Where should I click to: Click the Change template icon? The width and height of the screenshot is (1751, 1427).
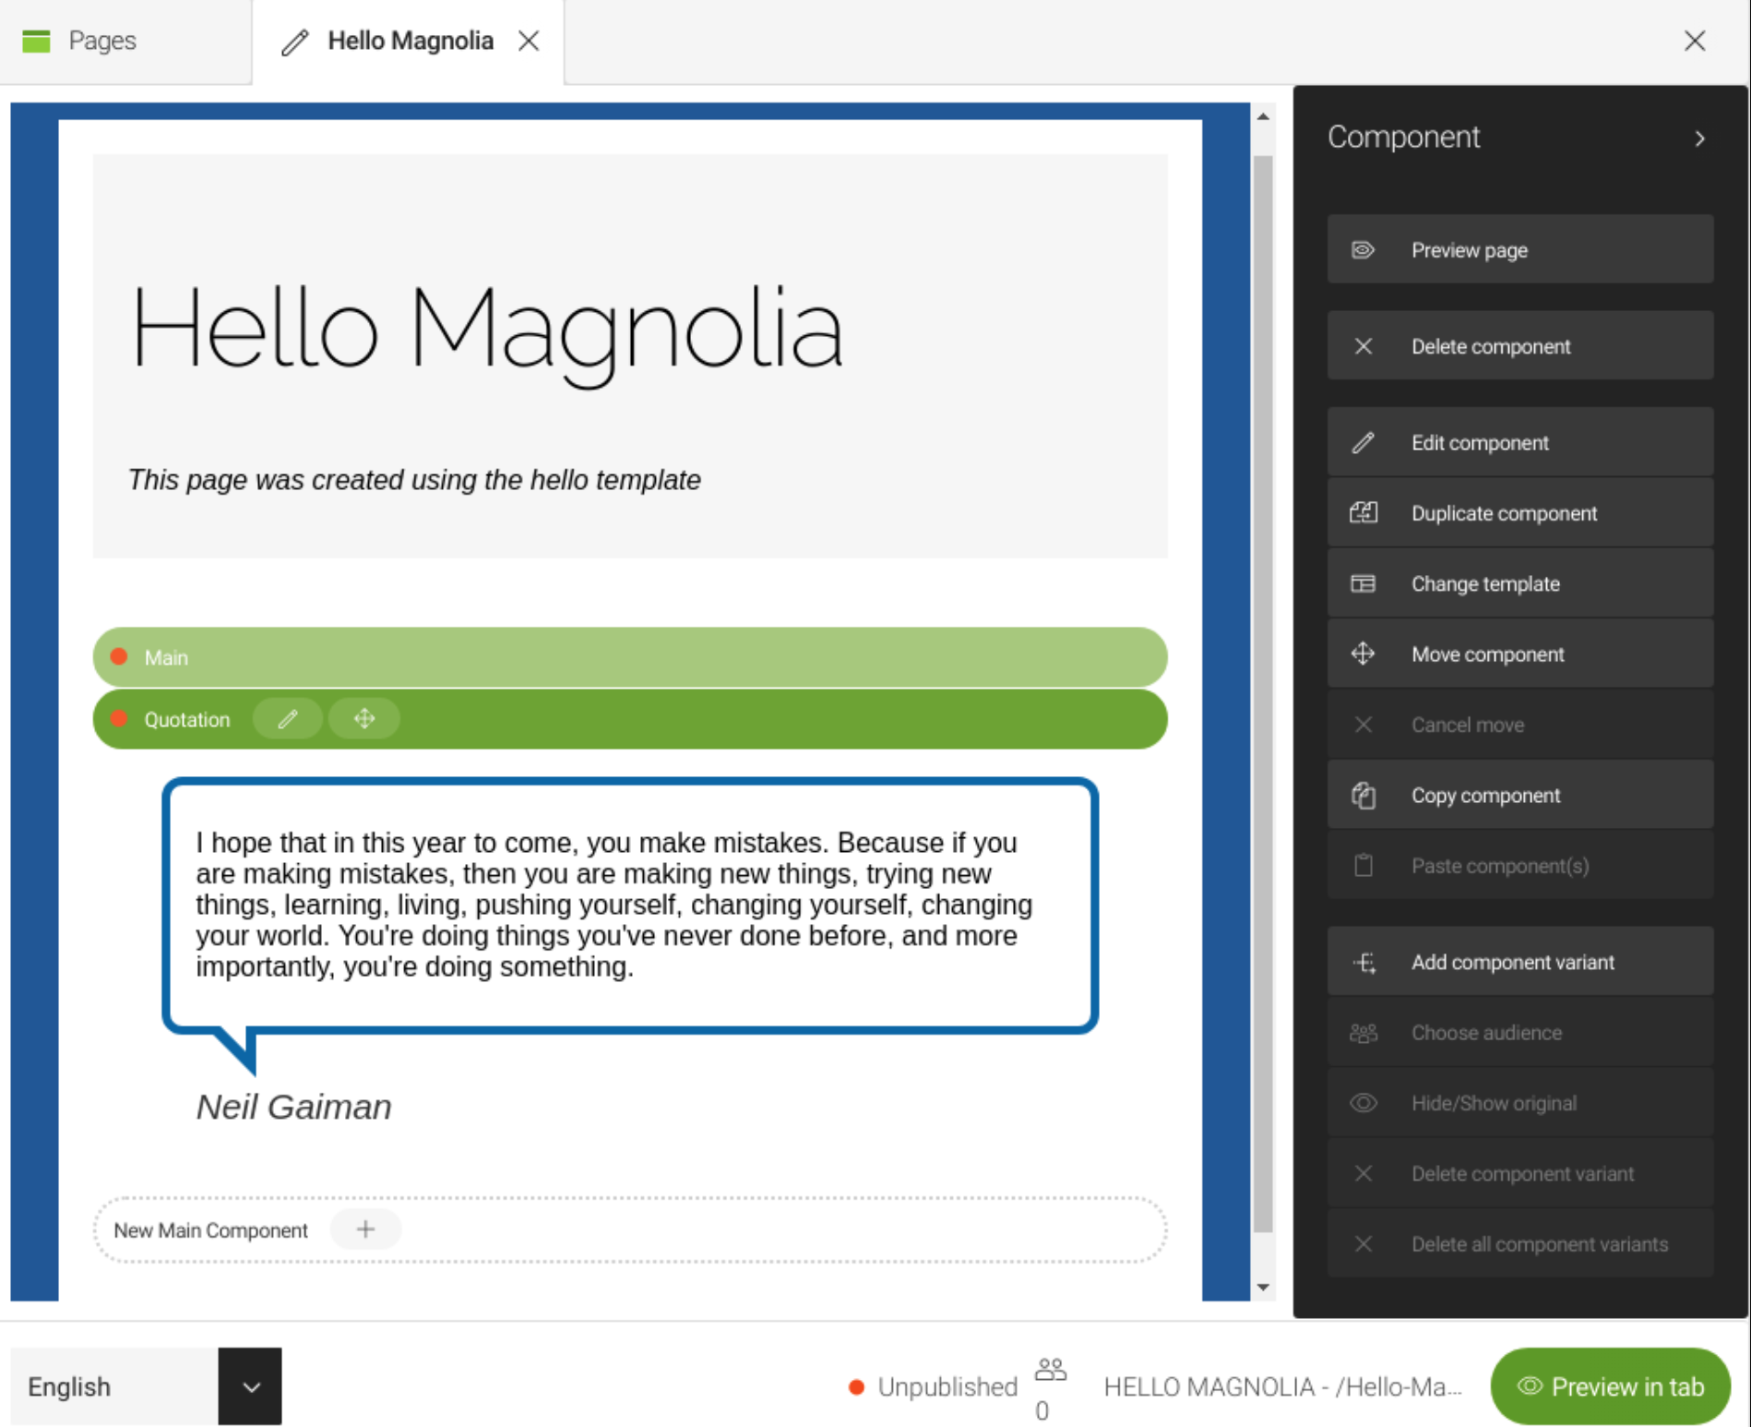tap(1363, 583)
